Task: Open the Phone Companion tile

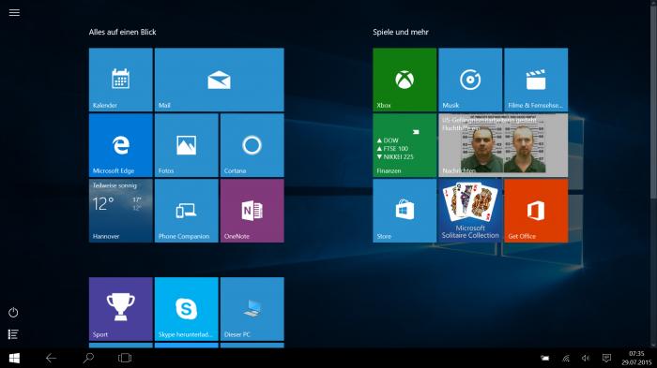Action: [187, 211]
